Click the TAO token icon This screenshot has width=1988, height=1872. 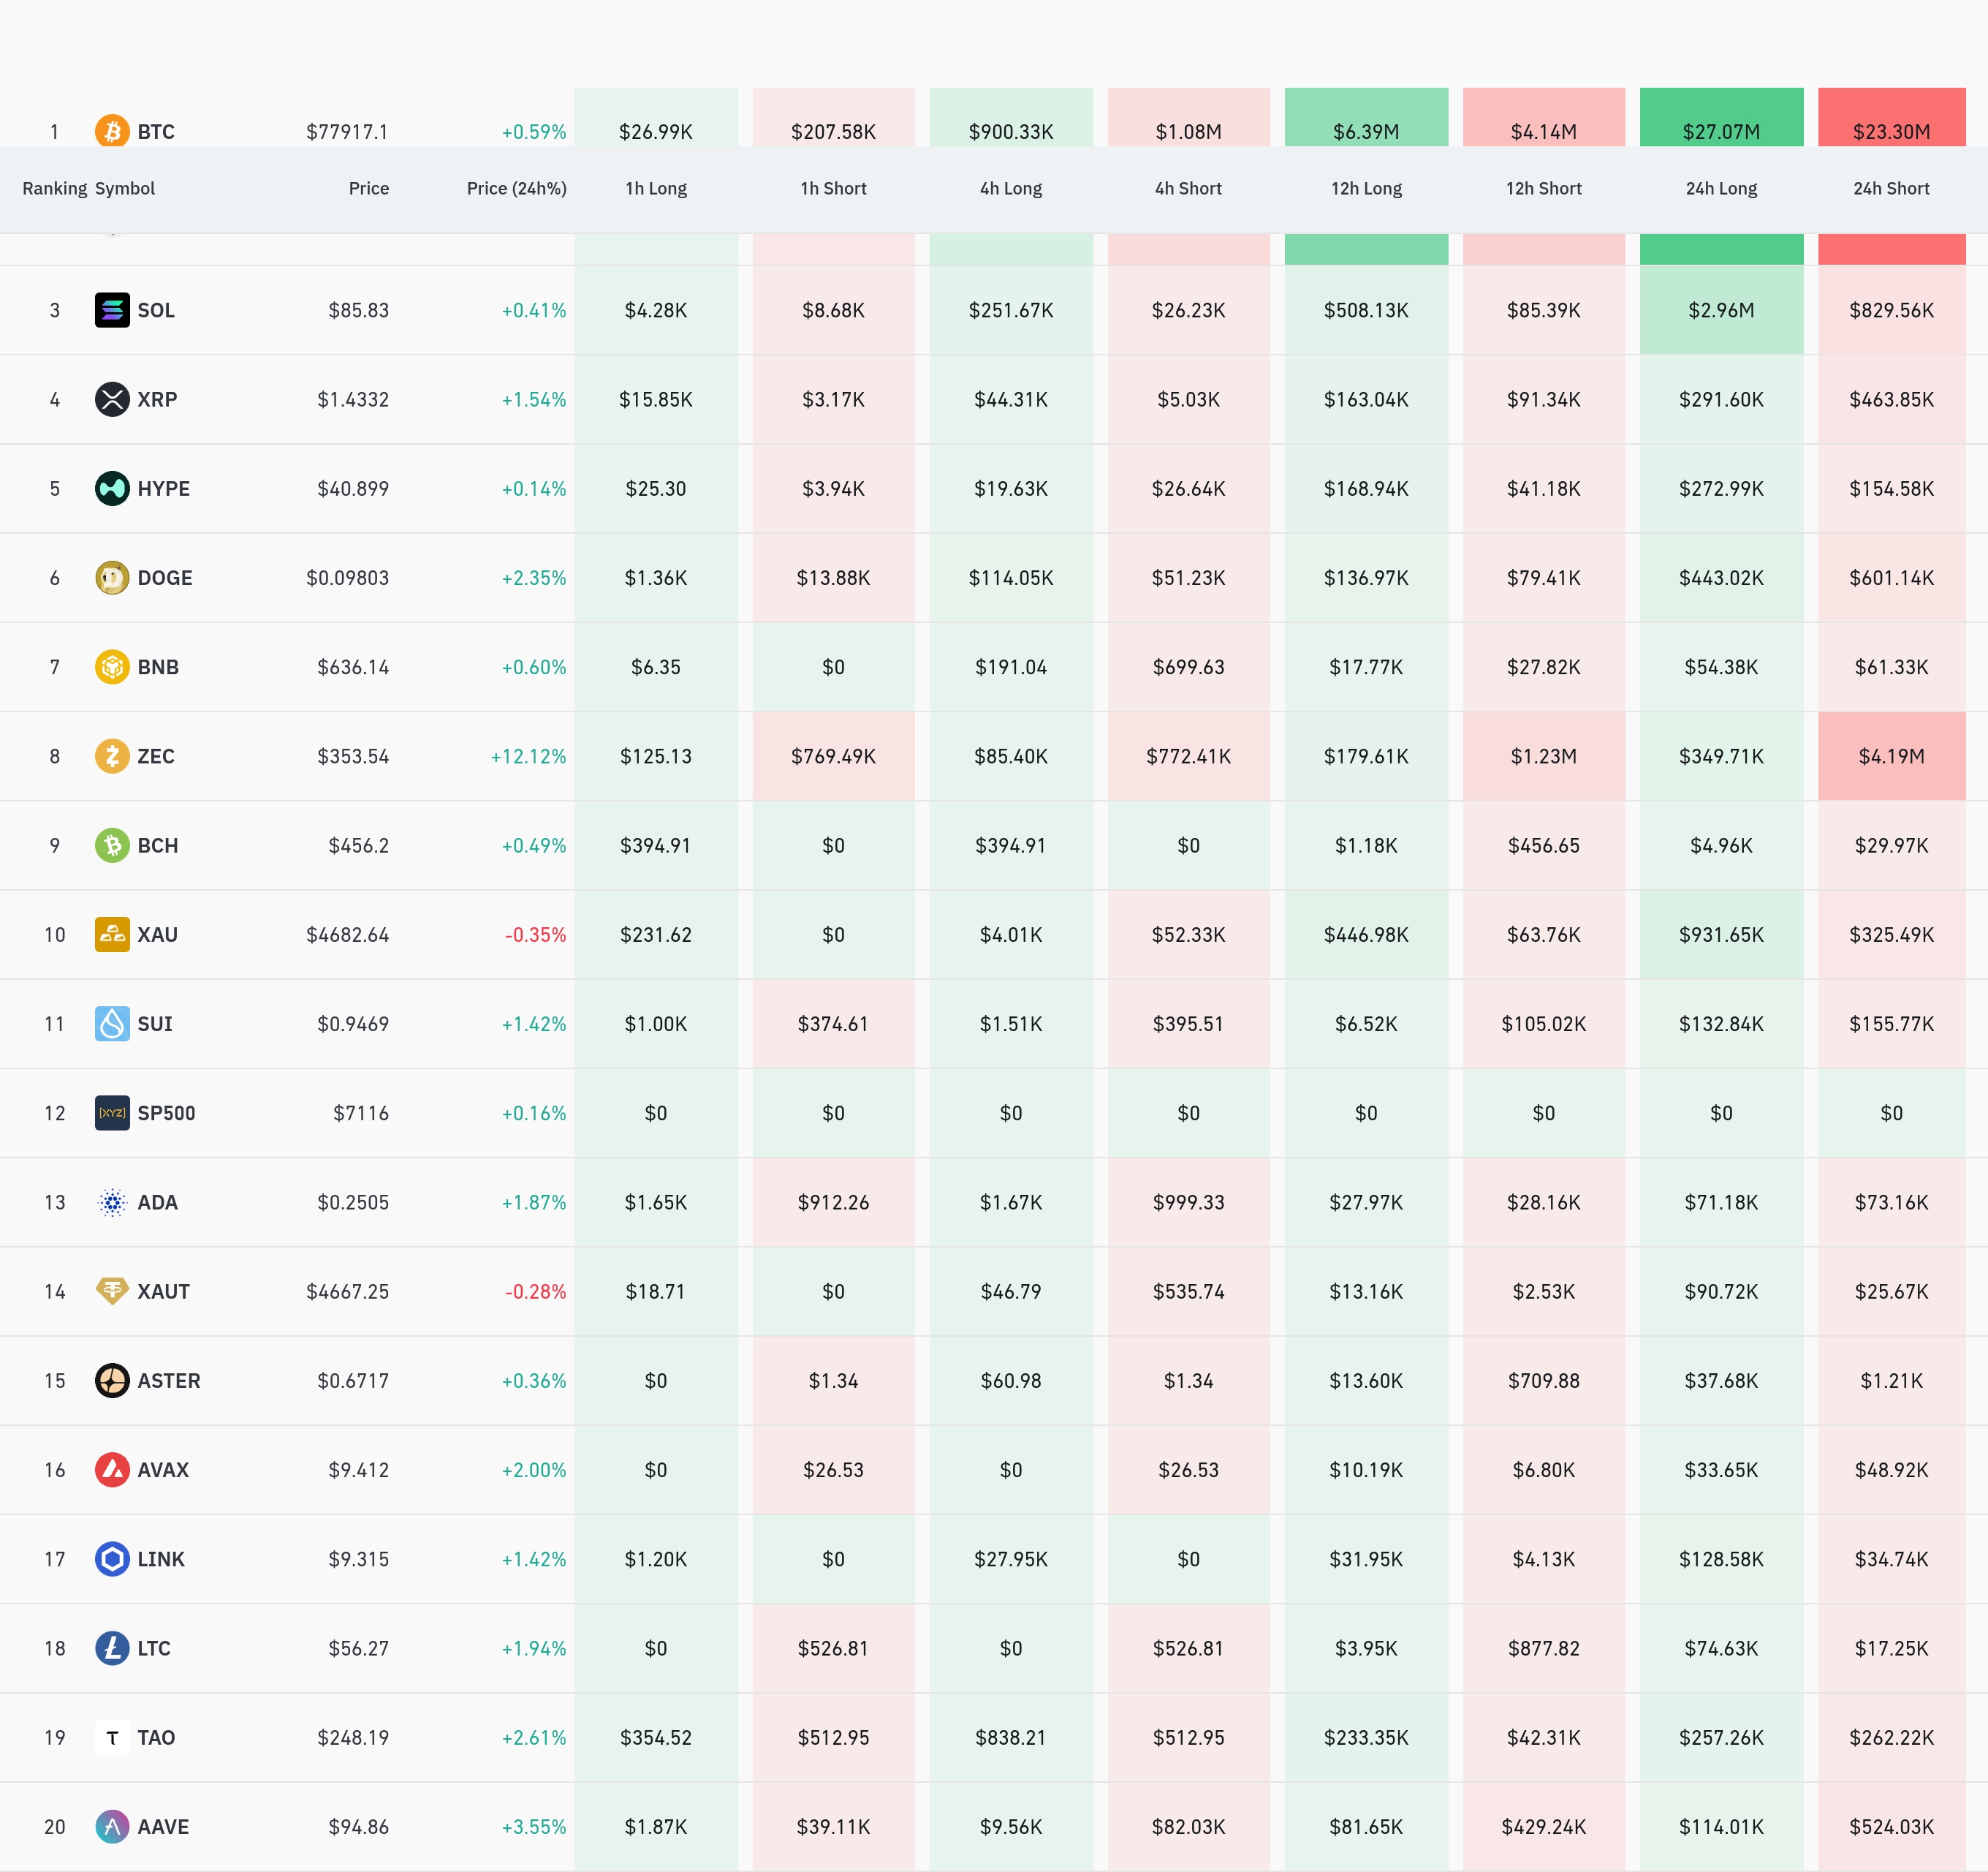tap(112, 1737)
